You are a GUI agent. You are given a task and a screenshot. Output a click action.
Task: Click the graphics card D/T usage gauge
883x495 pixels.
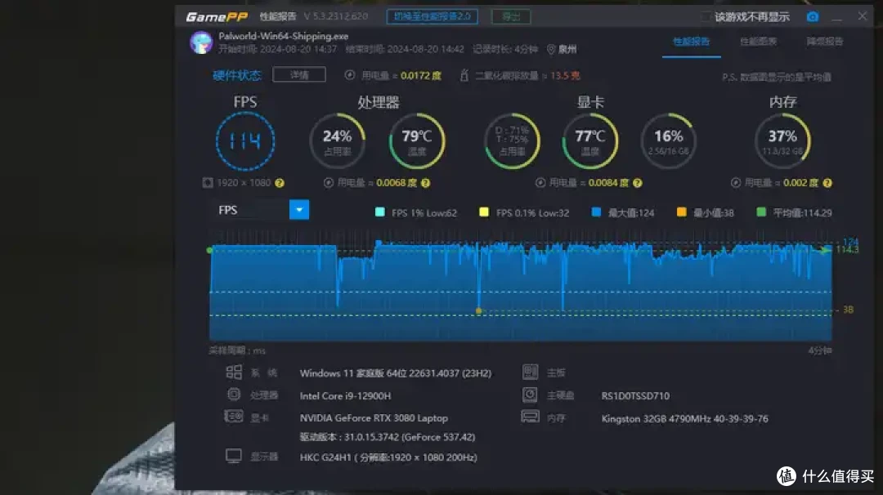click(512, 140)
